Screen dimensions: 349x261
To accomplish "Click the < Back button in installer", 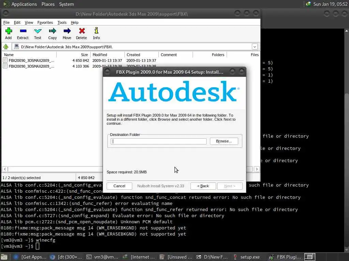I will 203,186.
